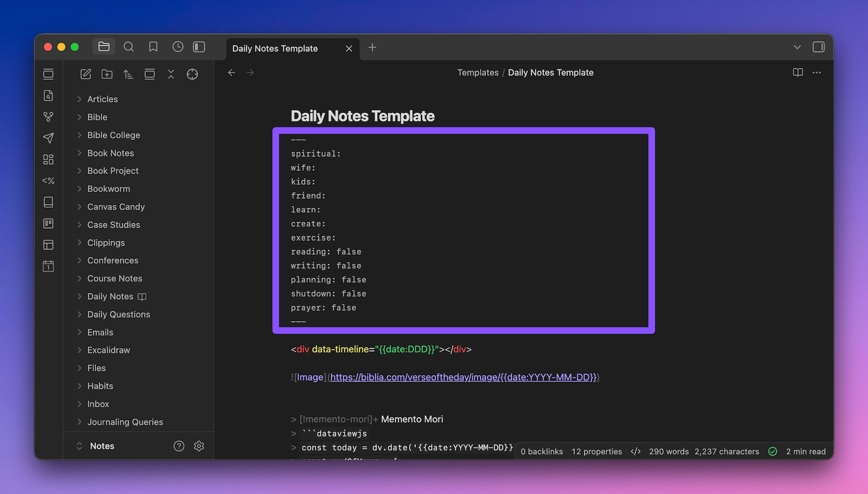Click the "reading: false" property line
This screenshot has height=494, width=868.
pyautogui.click(x=326, y=252)
